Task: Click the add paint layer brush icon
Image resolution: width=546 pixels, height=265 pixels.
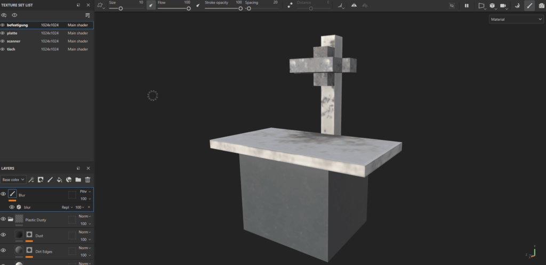Action: tap(50, 180)
